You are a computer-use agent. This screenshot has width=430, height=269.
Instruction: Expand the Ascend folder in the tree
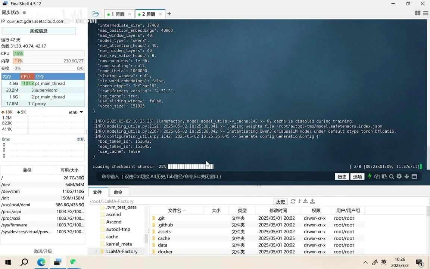pyautogui.click(x=113, y=222)
